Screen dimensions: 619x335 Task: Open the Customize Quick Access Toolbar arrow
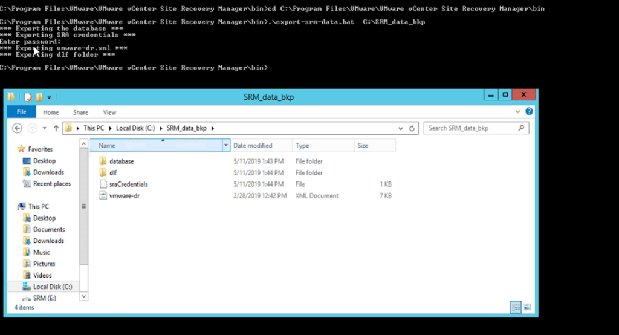(49, 97)
